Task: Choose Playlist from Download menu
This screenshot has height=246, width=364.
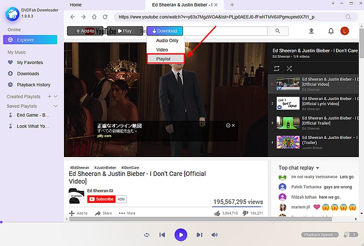Action: point(166,59)
